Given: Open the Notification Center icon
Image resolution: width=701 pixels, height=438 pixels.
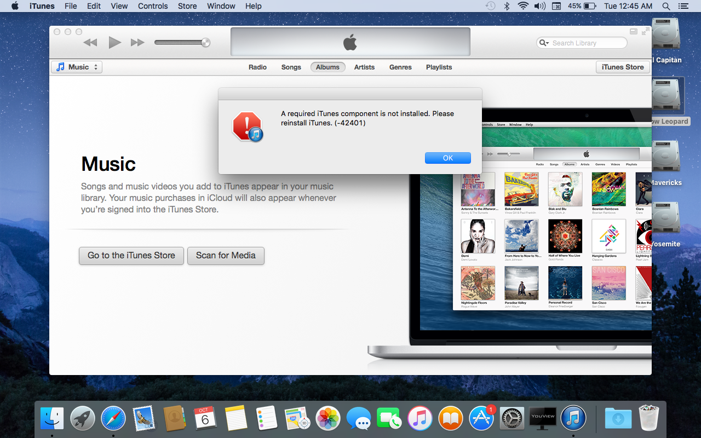Looking at the screenshot, I should (x=683, y=6).
